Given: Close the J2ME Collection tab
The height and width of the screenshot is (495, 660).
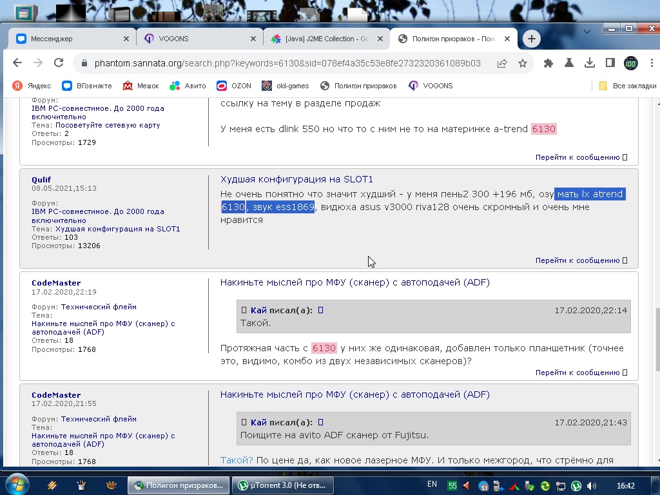Looking at the screenshot, I should coord(380,39).
